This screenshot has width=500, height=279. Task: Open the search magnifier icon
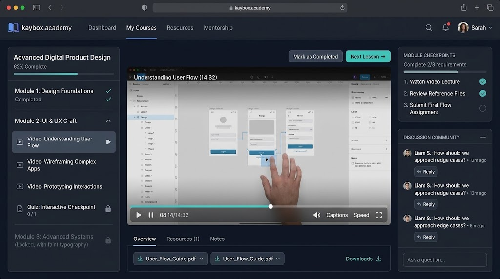[x=429, y=28]
